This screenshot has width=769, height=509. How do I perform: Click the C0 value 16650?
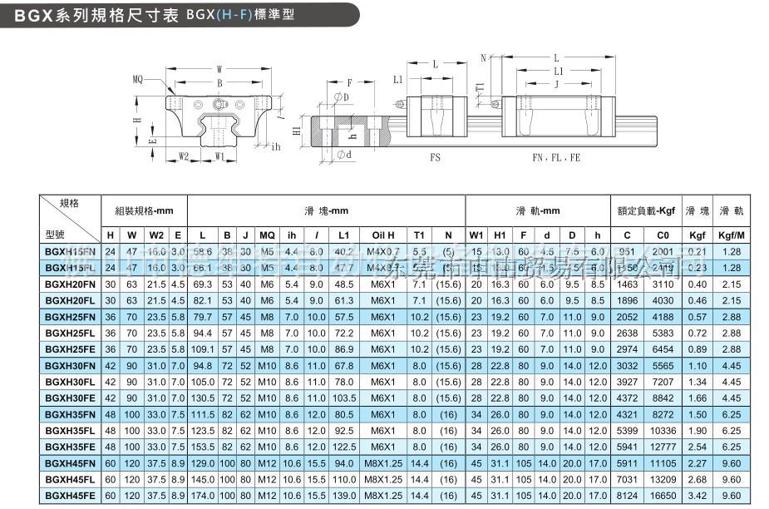(663, 496)
